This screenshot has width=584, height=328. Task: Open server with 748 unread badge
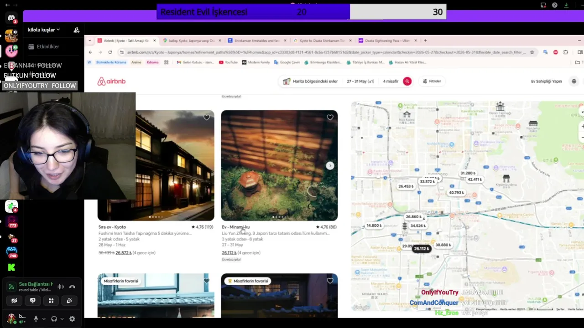click(x=11, y=251)
